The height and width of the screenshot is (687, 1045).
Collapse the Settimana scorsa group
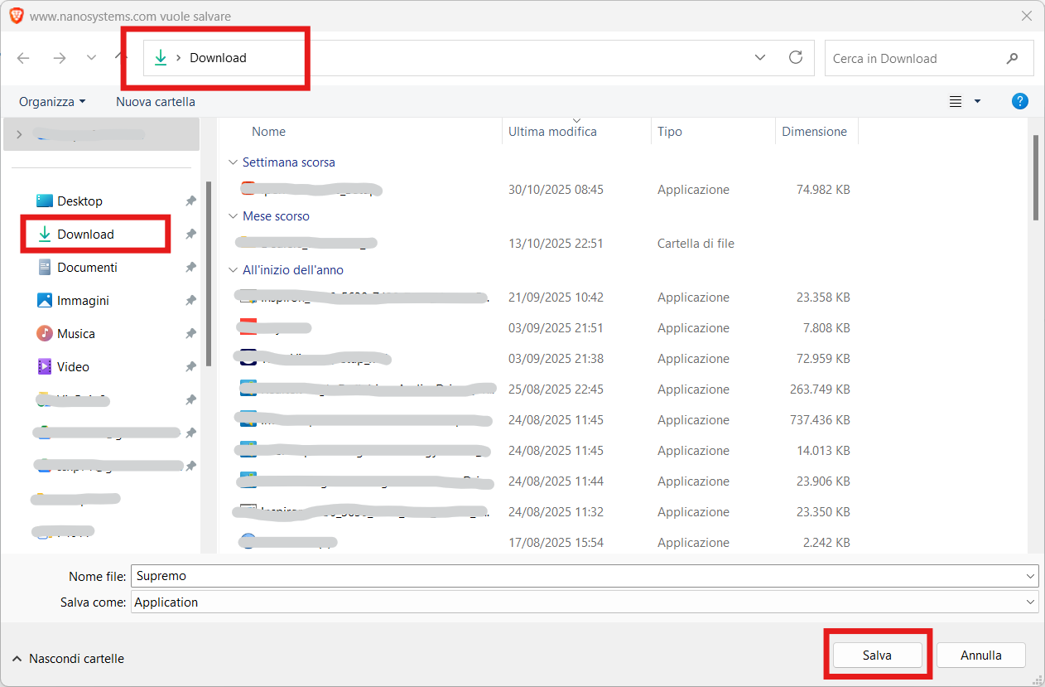pos(233,162)
